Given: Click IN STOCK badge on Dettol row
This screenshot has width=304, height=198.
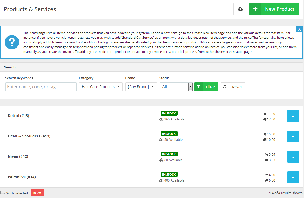Looking at the screenshot, I should (169, 113).
